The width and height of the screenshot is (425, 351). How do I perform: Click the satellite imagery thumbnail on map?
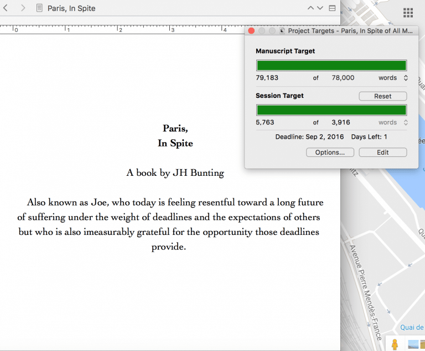[413, 344]
